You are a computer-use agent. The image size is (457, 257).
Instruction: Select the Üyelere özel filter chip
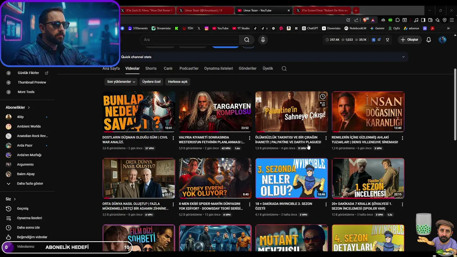(151, 82)
